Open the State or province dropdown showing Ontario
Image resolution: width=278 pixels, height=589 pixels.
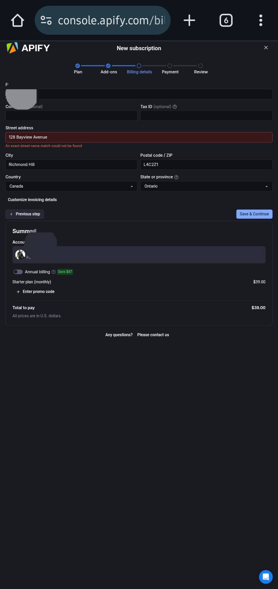[206, 186]
